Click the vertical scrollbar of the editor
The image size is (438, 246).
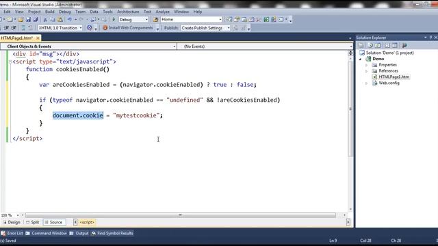click(350, 109)
